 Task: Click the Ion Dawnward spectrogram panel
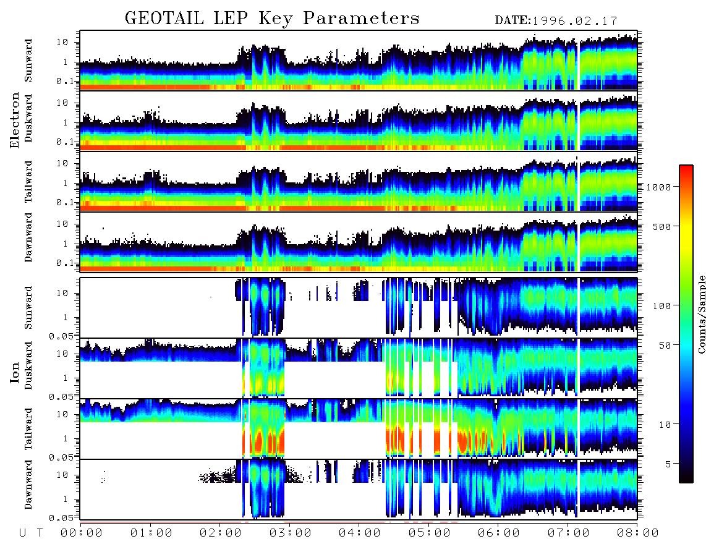359,490
